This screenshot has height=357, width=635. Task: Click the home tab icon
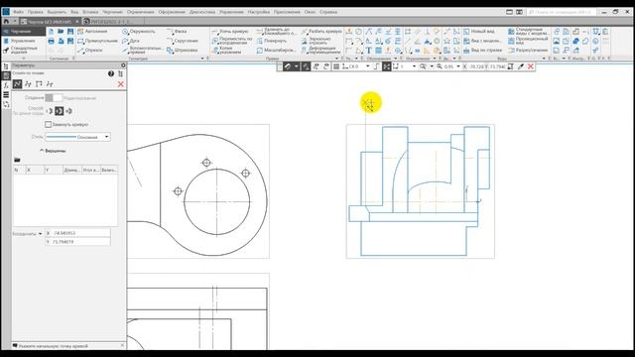pos(6,21)
